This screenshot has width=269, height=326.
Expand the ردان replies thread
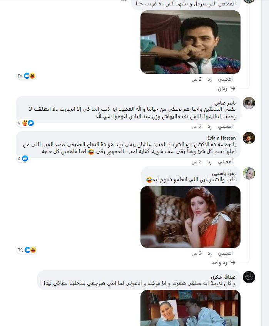(227, 88)
